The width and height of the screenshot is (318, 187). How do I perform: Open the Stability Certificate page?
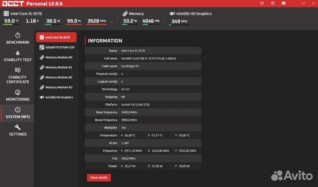(18, 75)
